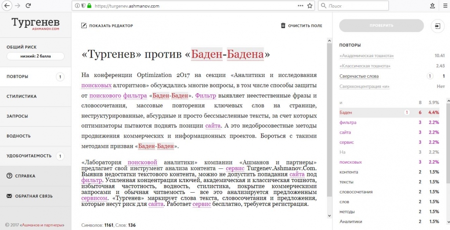This screenshot has width=450, height=230.
Task: Open the Стилистика section
Action: (36, 96)
